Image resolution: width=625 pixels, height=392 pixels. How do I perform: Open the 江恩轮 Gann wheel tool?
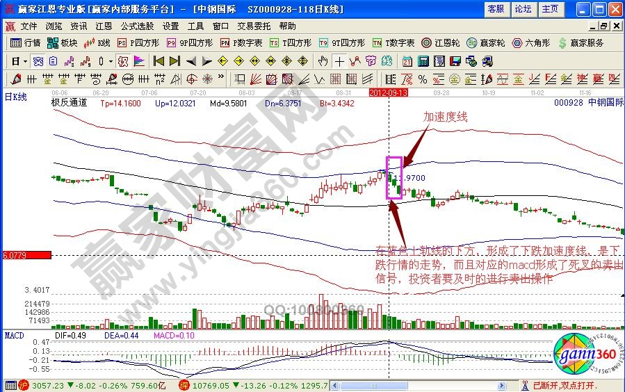pos(441,42)
